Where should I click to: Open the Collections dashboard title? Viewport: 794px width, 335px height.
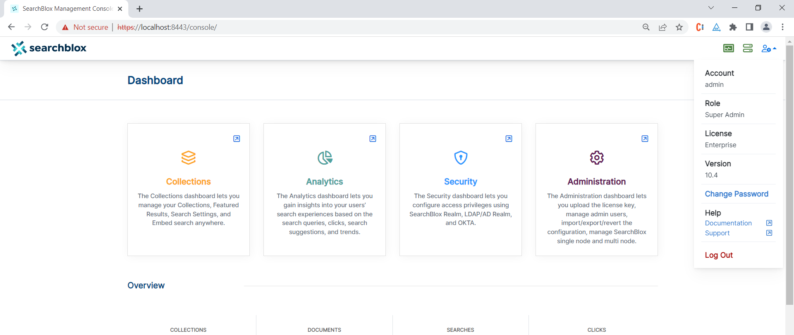(189, 182)
